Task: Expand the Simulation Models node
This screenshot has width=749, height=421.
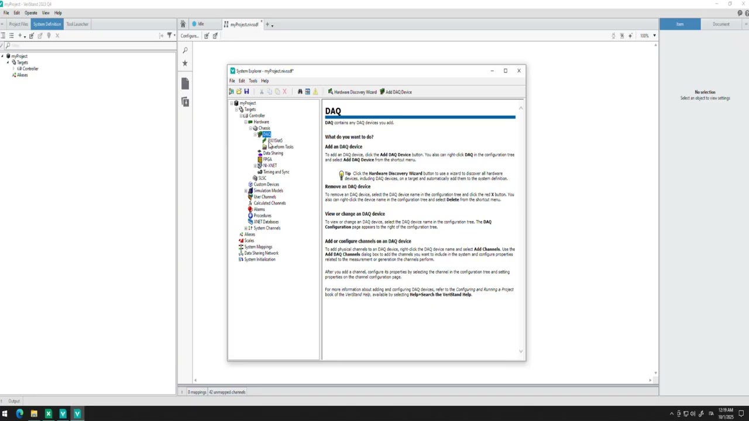Action: click(x=246, y=191)
